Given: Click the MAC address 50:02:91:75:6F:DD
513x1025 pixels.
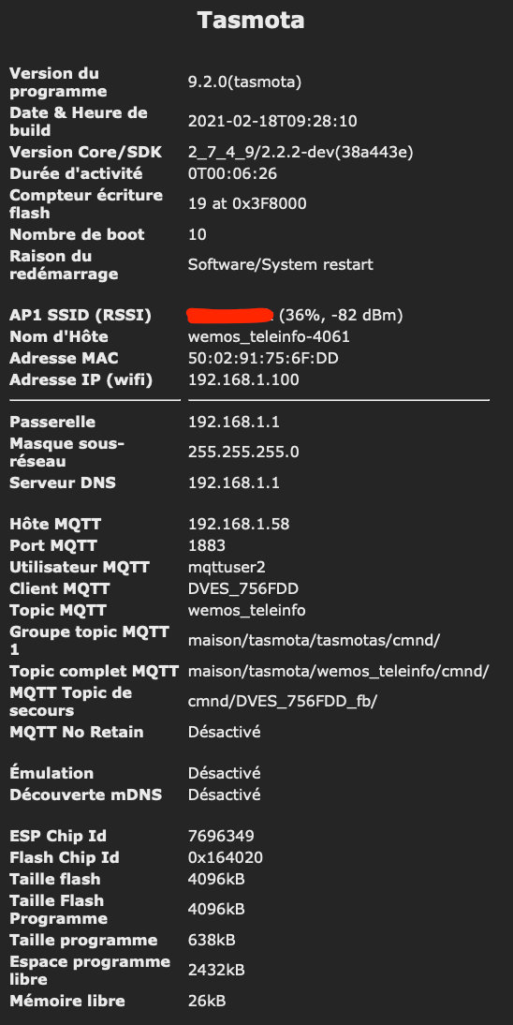Looking at the screenshot, I should click(x=263, y=358).
